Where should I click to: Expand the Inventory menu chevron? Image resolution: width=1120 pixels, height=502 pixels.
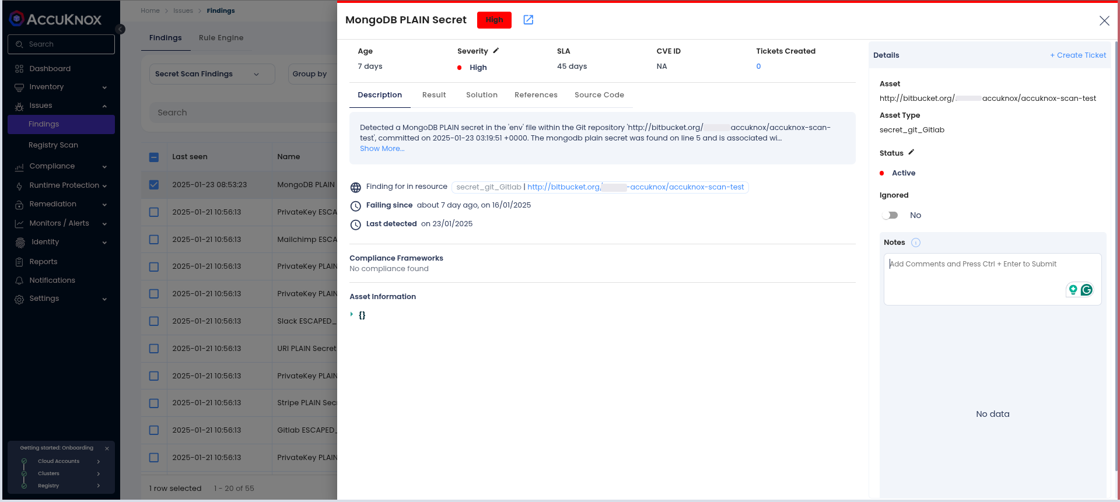[x=104, y=87]
